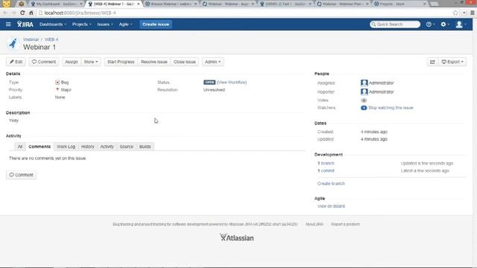Bookmark page with the star icon
This screenshot has height=268, width=477.
[455, 13]
